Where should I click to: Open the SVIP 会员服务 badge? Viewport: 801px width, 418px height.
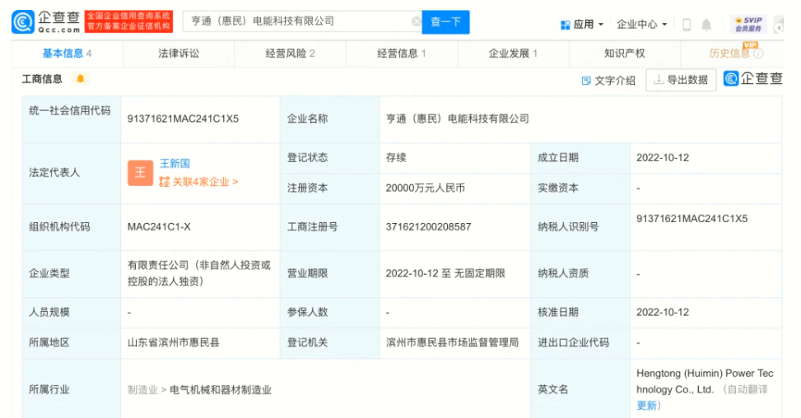748,24
